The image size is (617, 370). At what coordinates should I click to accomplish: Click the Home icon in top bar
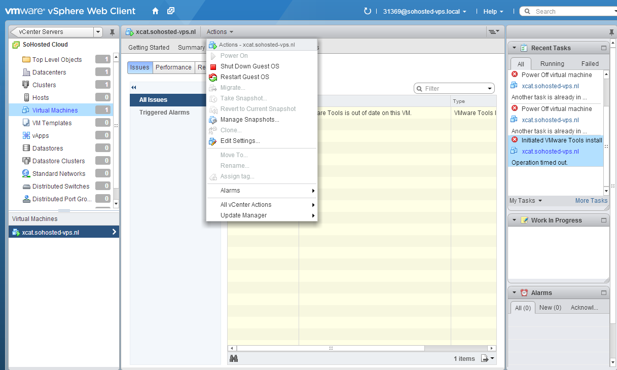[x=155, y=11]
